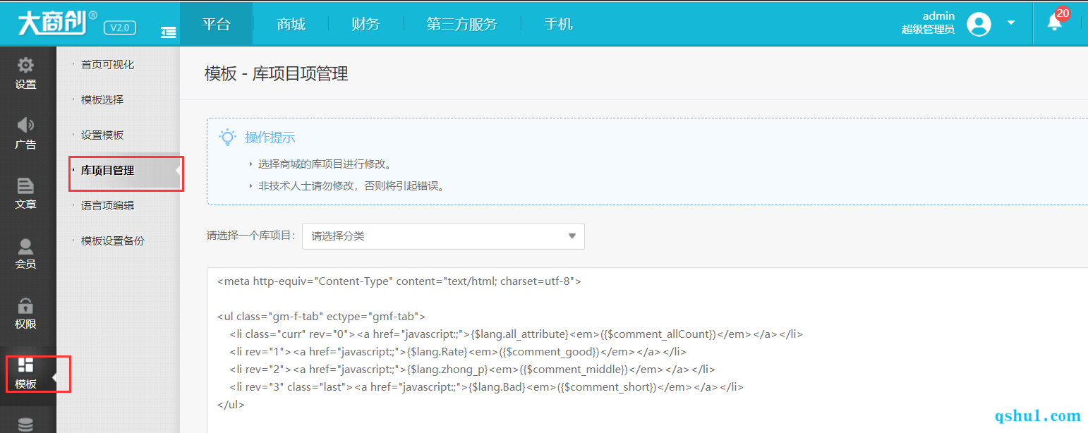
Task: Click the 操作提示 heading text
Action: (270, 138)
